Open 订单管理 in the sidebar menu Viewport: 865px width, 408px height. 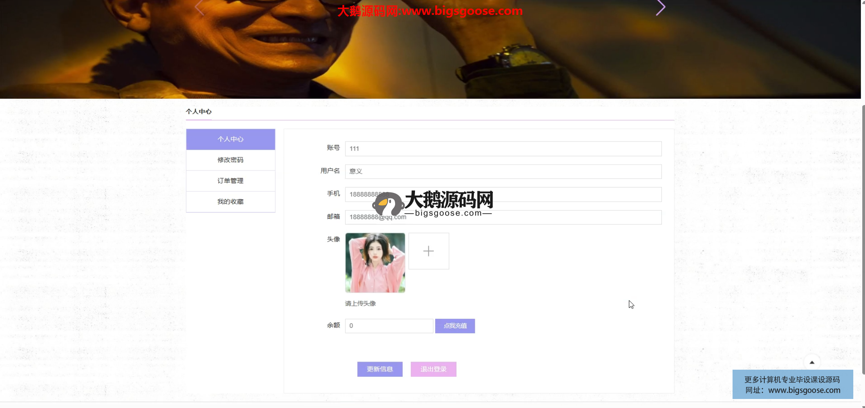(230, 181)
